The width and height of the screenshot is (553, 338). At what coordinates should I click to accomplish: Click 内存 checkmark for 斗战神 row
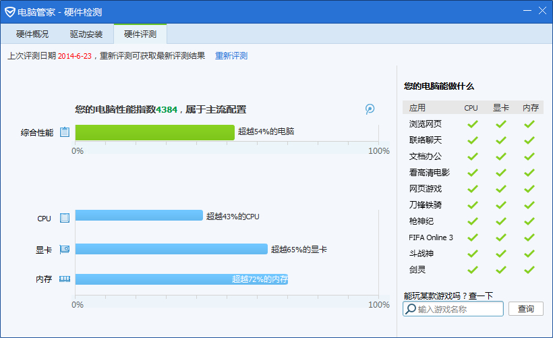click(529, 253)
